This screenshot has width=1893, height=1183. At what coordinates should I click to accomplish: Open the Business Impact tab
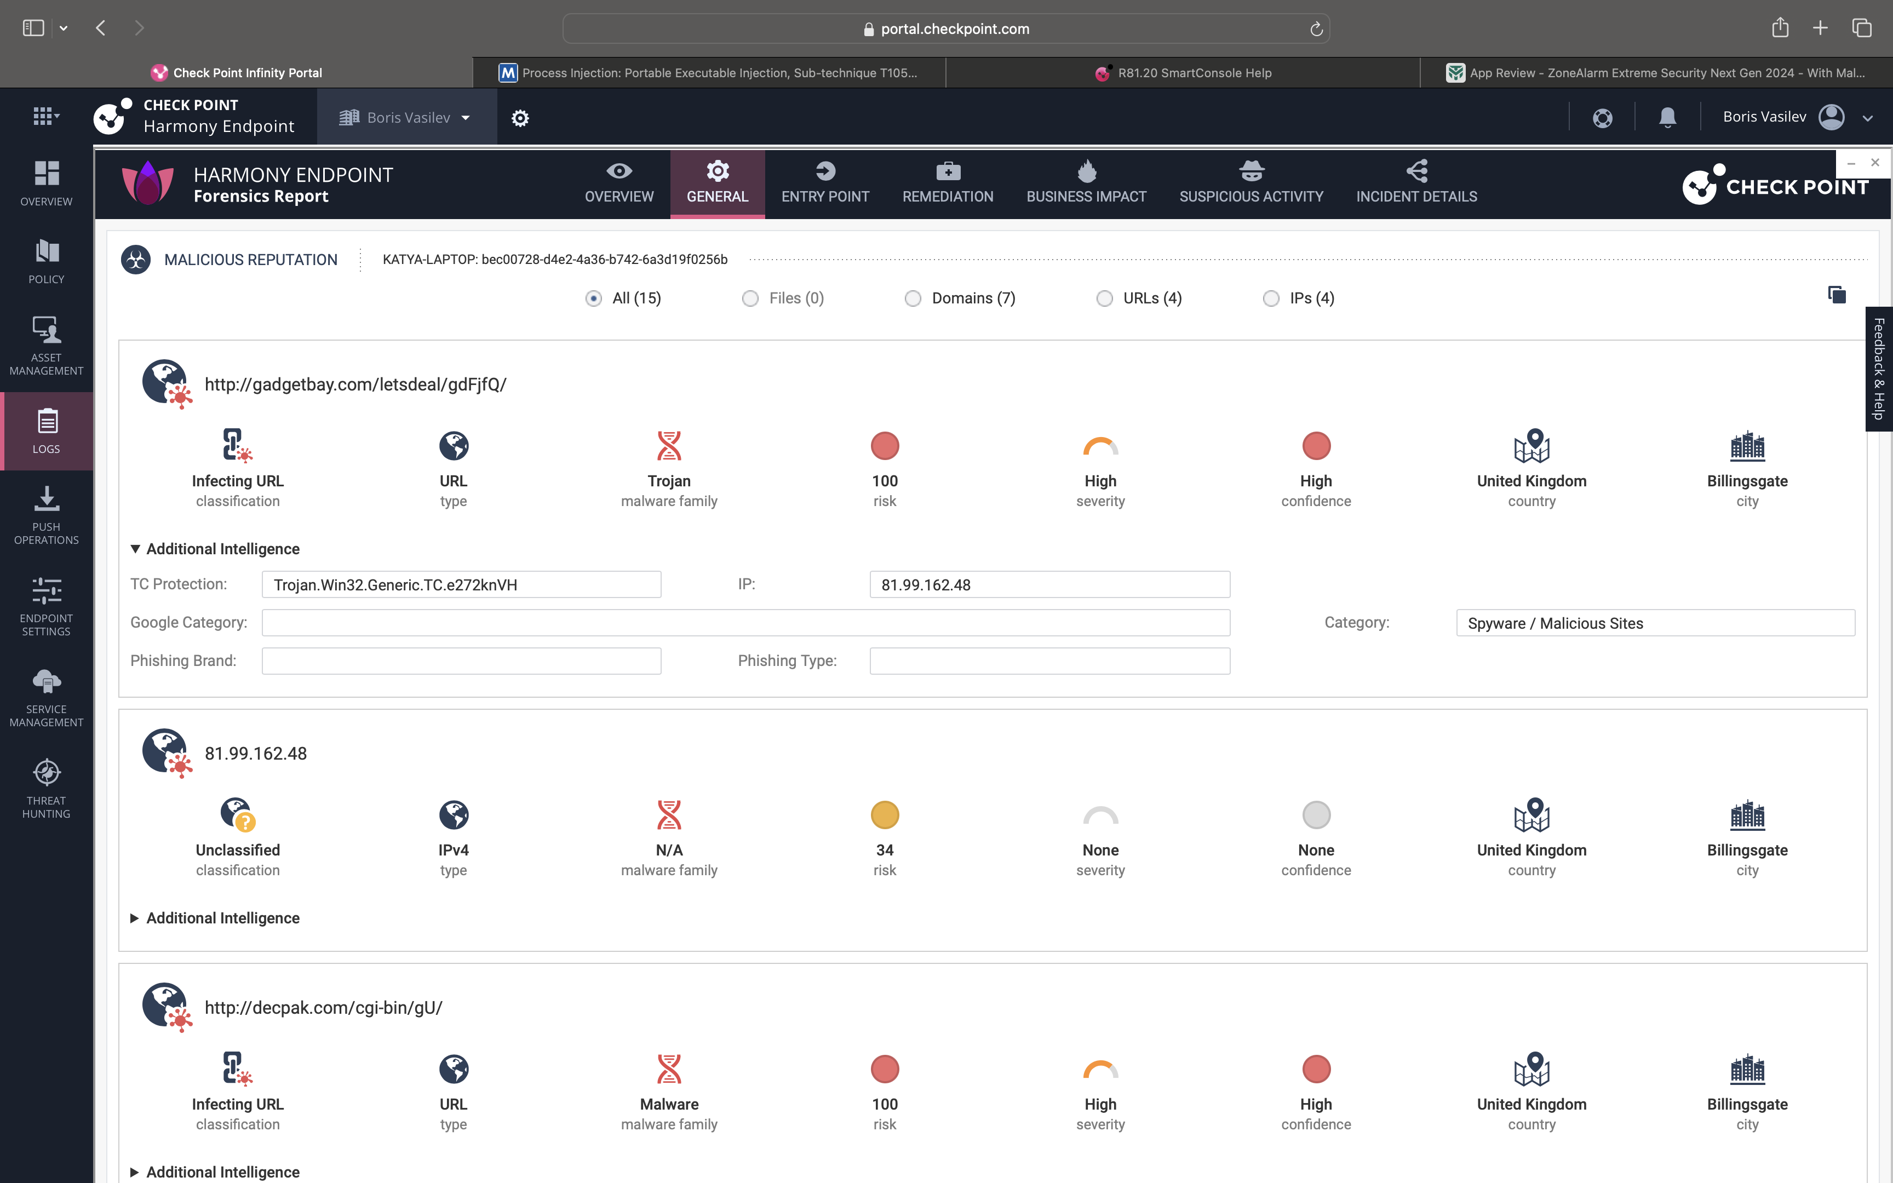pos(1087,183)
